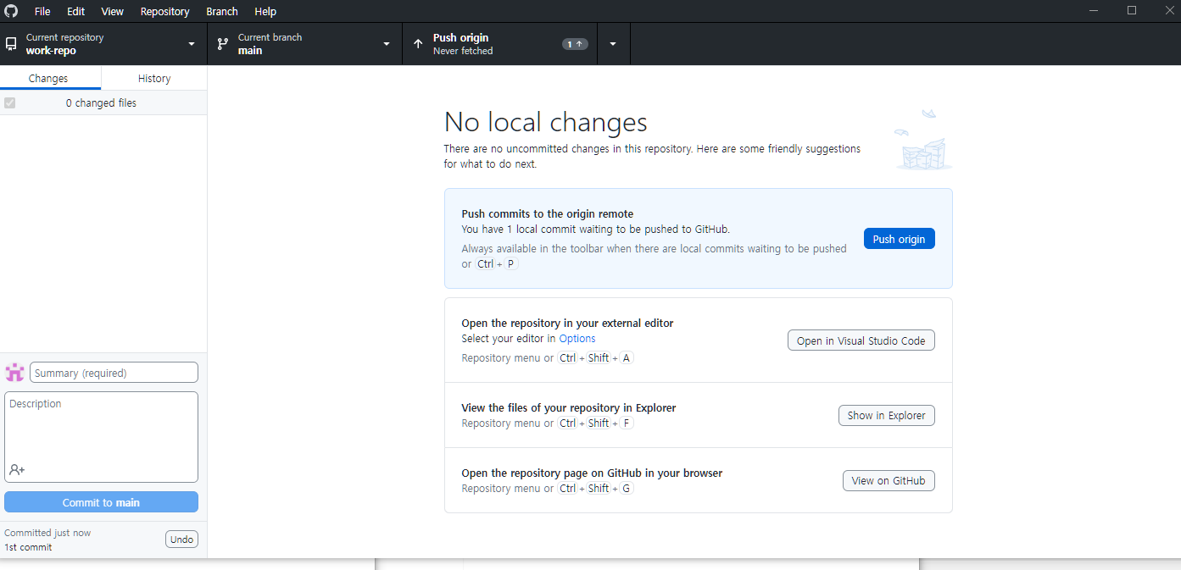The width and height of the screenshot is (1181, 570).
Task: Focus the Summary (required) input field
Action: (x=114, y=373)
